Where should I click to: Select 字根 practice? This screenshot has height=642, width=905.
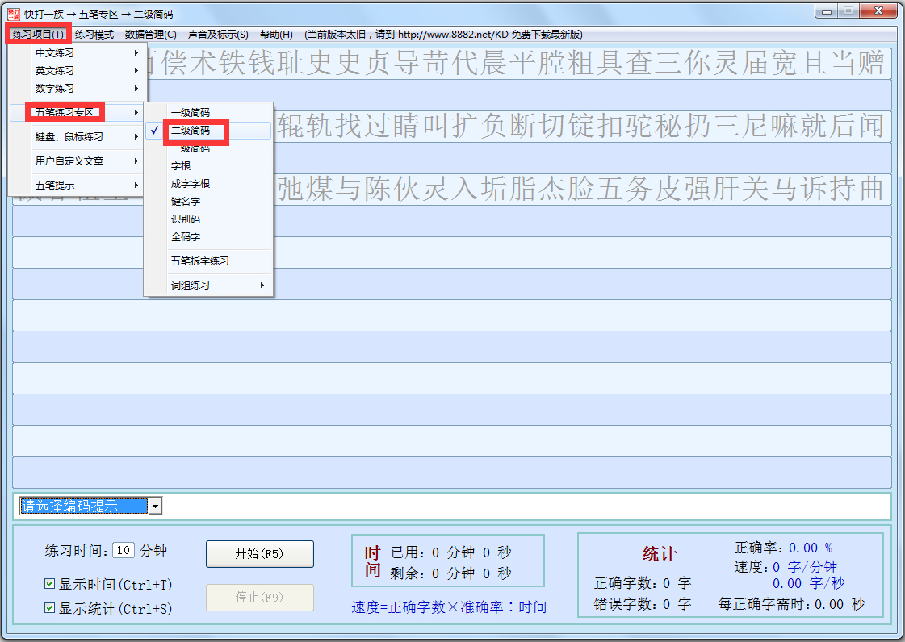point(182,165)
